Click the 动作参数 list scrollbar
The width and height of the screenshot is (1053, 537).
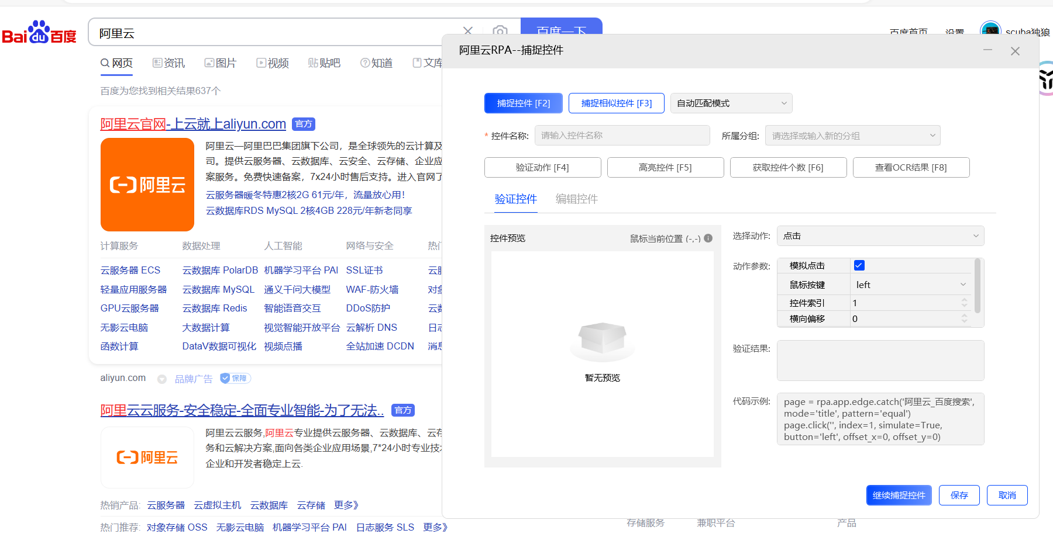978,286
